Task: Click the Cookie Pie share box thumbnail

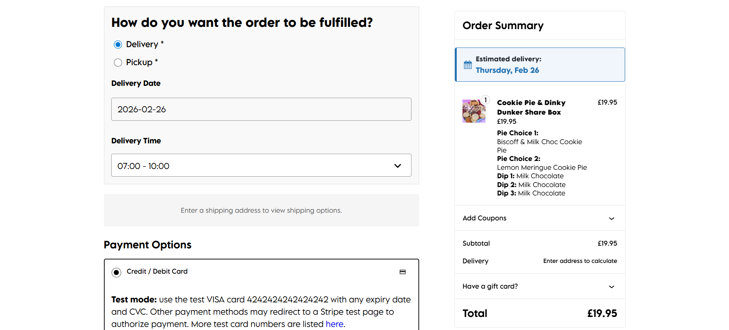Action: (x=474, y=111)
